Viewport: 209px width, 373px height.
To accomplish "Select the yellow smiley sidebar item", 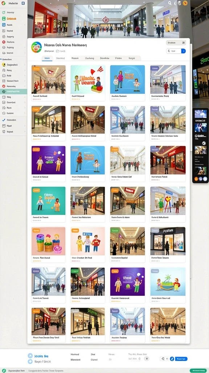I will coord(4,64).
